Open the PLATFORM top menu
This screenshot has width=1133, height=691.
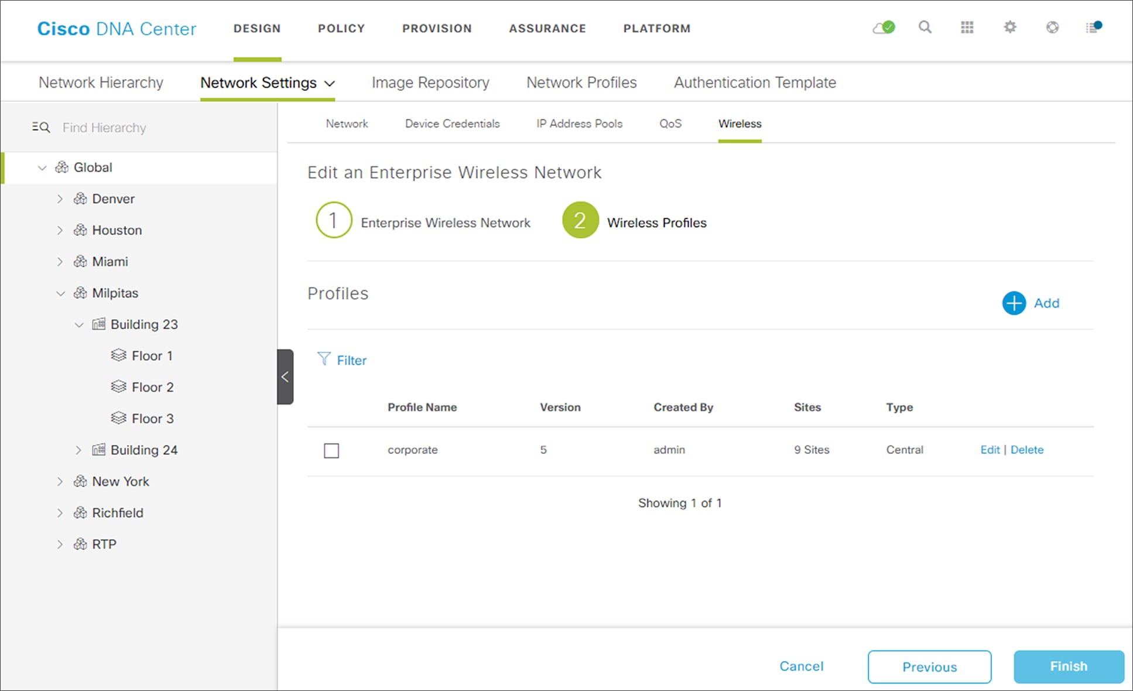(x=657, y=28)
